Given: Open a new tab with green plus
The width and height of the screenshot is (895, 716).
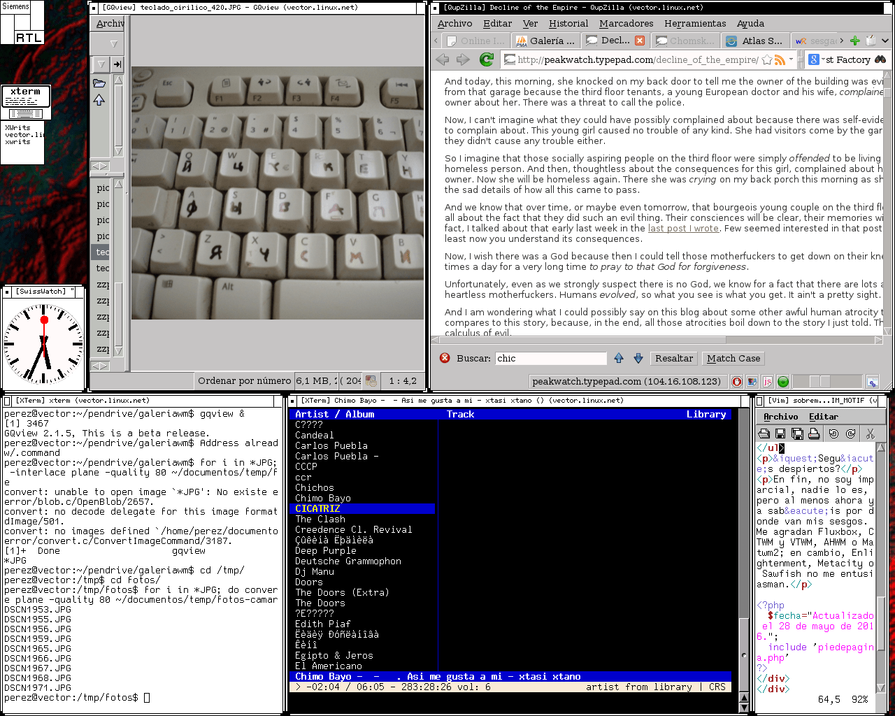Looking at the screenshot, I should pos(854,41).
